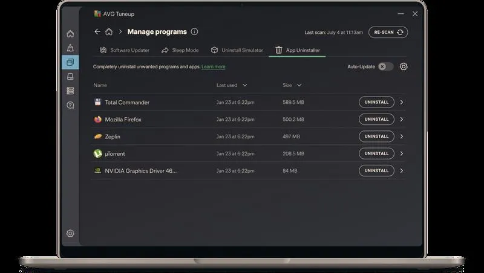Close the AVG Tuneup window
This screenshot has width=484, height=273.
click(415, 14)
